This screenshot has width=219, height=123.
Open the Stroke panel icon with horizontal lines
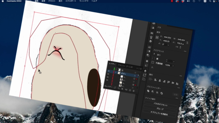(150, 47)
